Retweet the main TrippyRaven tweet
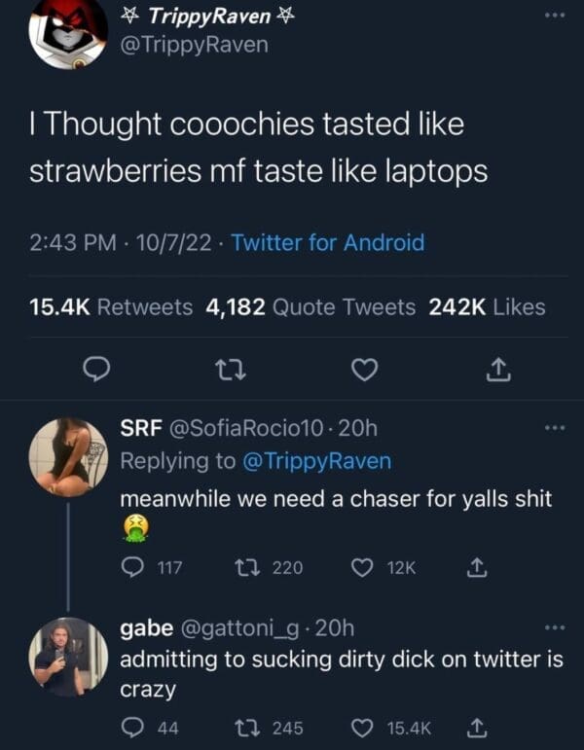 [227, 370]
